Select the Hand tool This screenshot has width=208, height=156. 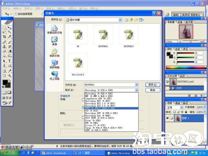(x=4, y=76)
